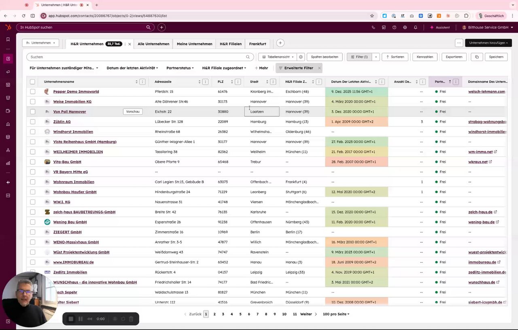Open the Unternehmen hinzufügen dropdown
The height and width of the screenshot is (330, 518).
point(488,43)
